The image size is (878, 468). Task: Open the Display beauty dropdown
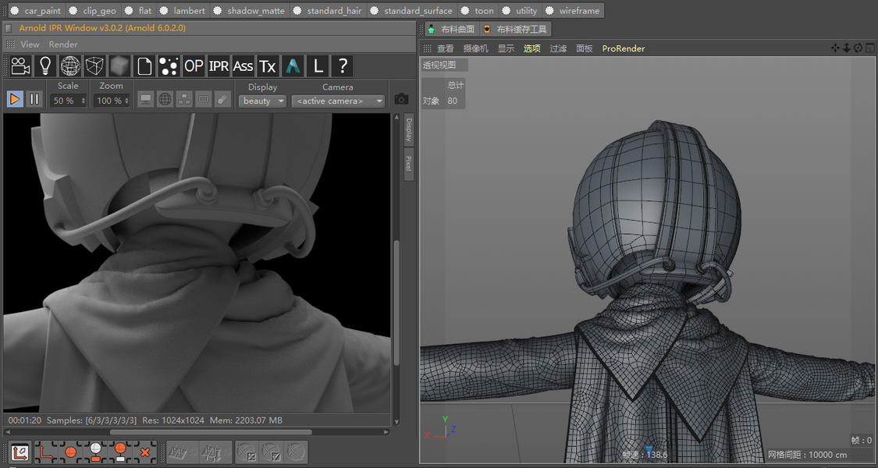click(261, 101)
